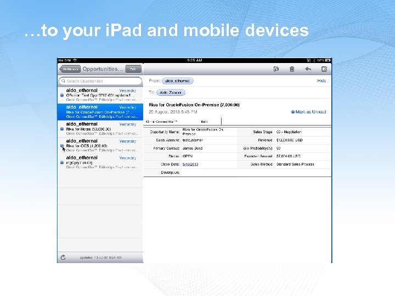Select the Sales Account value testcustomer

(193, 140)
